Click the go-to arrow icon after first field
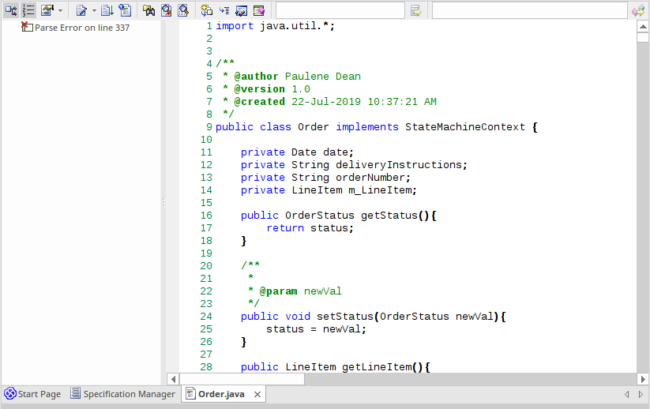The image size is (650, 409). pos(416,10)
